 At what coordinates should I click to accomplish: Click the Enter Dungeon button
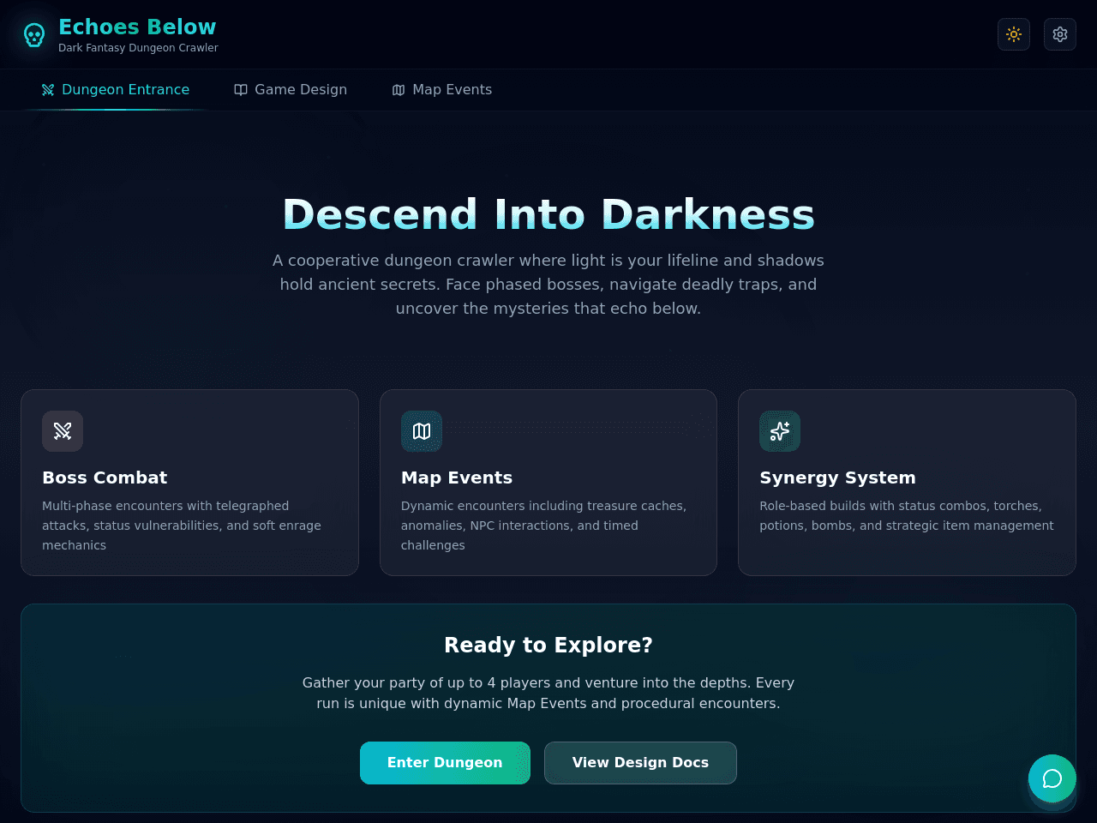pyautogui.click(x=445, y=763)
